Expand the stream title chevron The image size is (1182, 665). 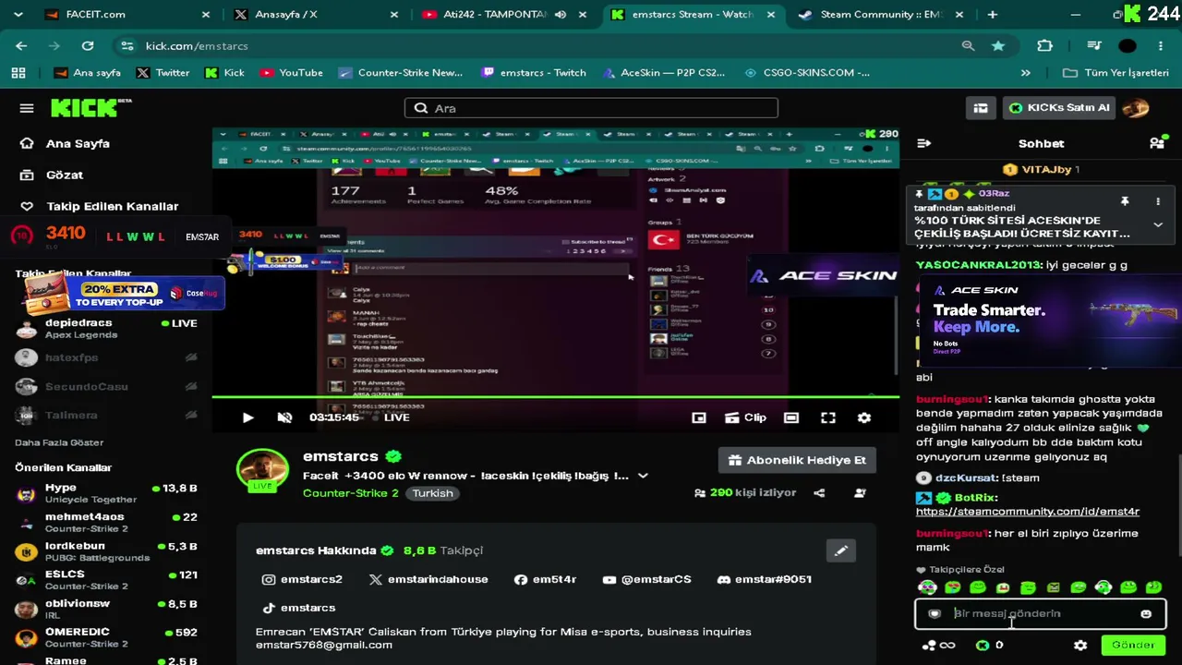point(643,476)
